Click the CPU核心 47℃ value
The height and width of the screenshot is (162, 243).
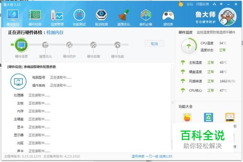[x=223, y=90]
